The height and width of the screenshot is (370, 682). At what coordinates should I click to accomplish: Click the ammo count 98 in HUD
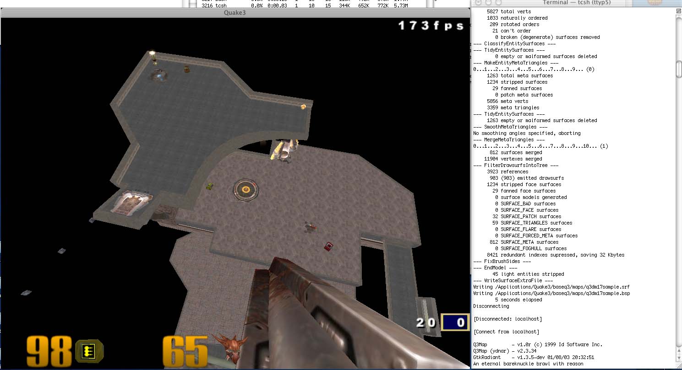pyautogui.click(x=49, y=351)
